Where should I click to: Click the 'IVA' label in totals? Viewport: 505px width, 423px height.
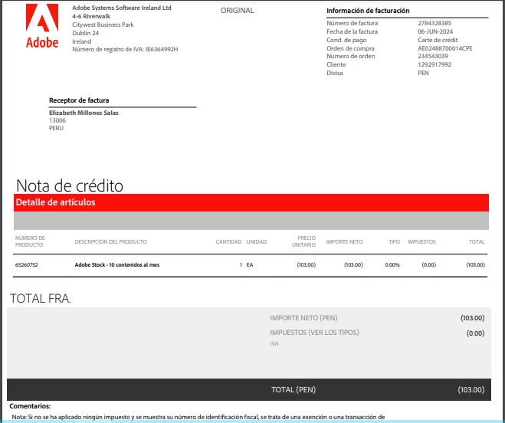tap(274, 344)
